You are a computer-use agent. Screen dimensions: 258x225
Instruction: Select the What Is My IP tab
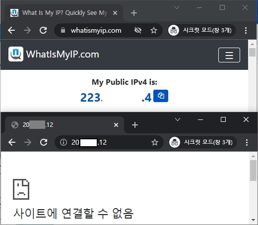(64, 13)
